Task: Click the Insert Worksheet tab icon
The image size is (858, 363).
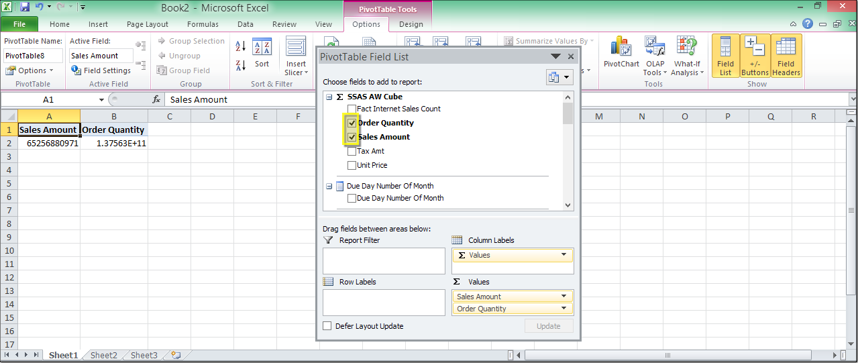Action: (176, 355)
